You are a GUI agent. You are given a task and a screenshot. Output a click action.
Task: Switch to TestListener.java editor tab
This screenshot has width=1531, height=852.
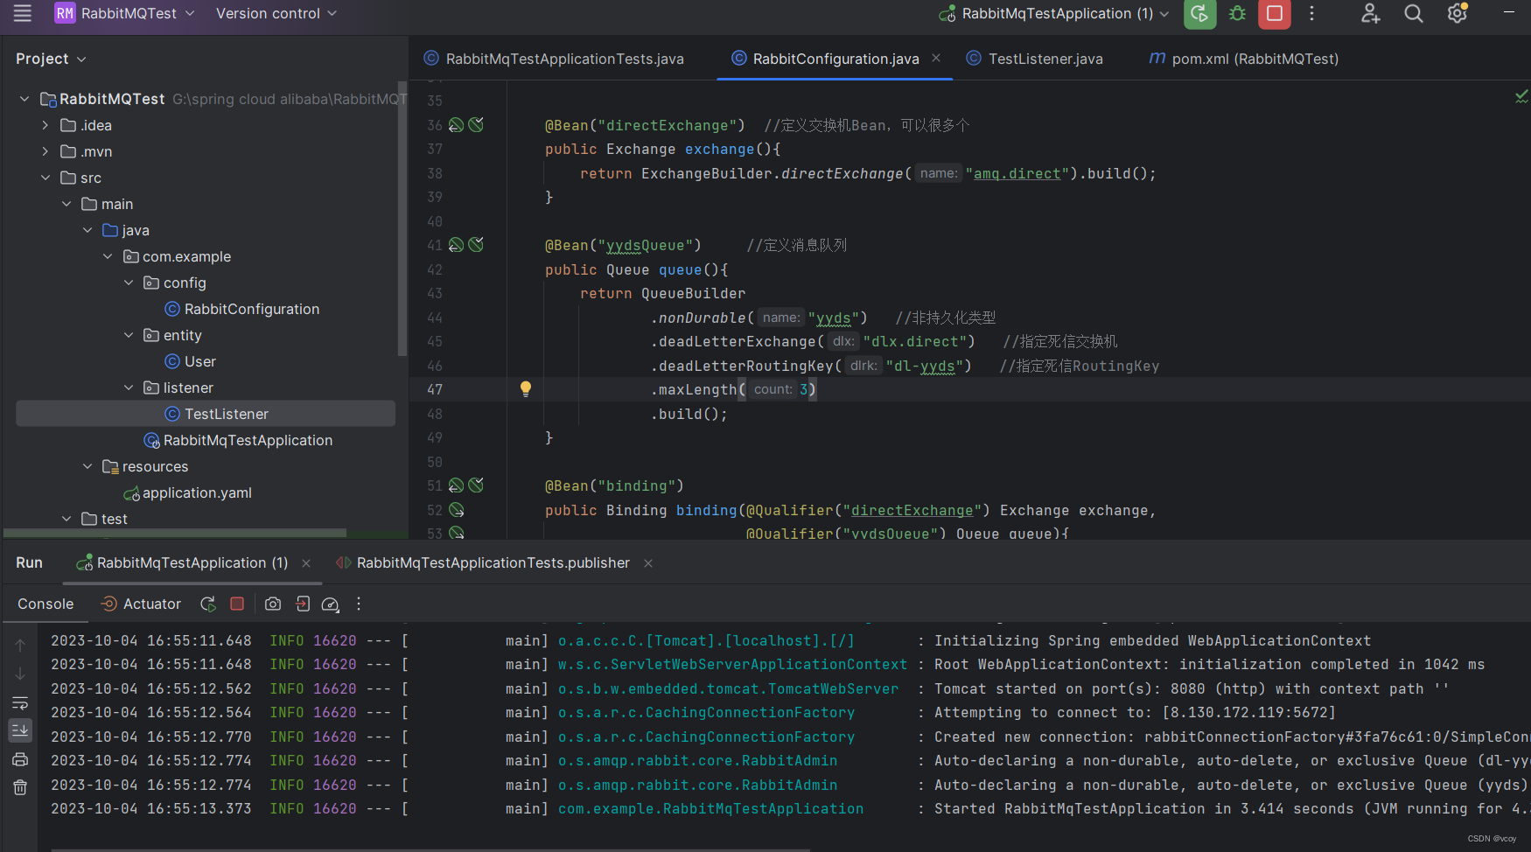tap(1035, 59)
